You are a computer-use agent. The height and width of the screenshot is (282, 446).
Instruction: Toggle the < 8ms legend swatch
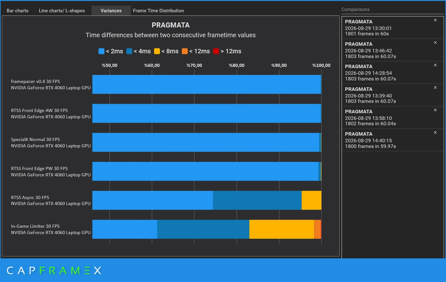click(x=157, y=51)
